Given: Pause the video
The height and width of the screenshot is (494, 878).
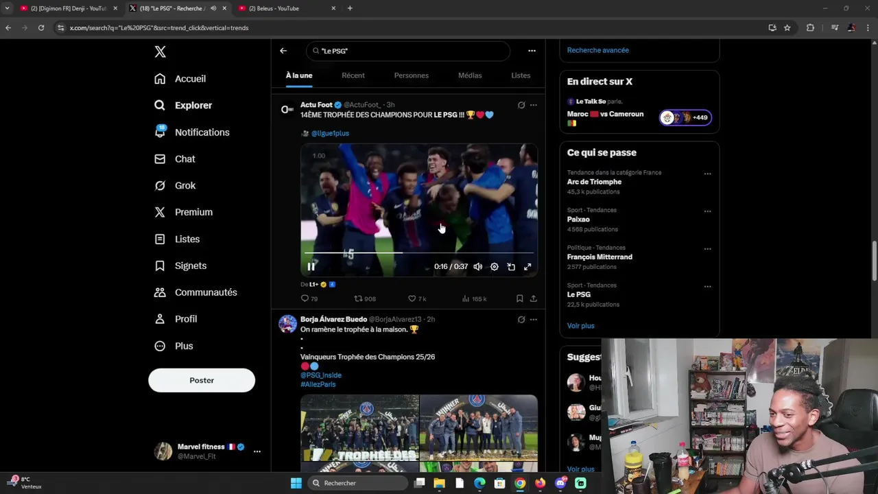Looking at the screenshot, I should point(311,267).
